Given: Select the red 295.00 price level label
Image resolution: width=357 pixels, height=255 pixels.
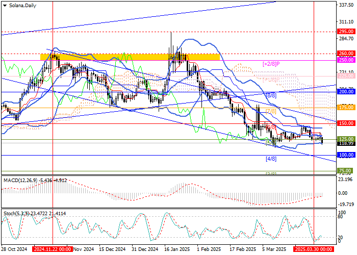Looking at the screenshot, I should pyautogui.click(x=346, y=31).
